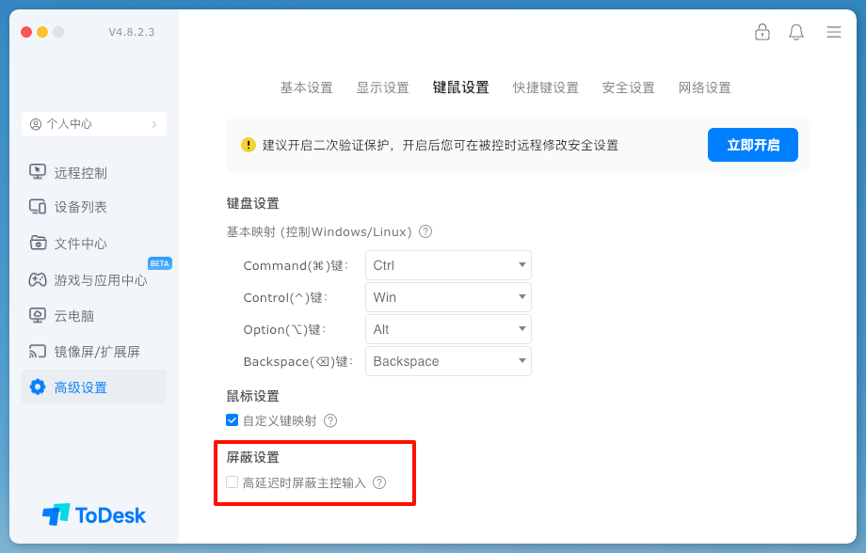This screenshot has width=866, height=553.
Task: Click help icon next to 基本映射
Action: [x=425, y=231]
